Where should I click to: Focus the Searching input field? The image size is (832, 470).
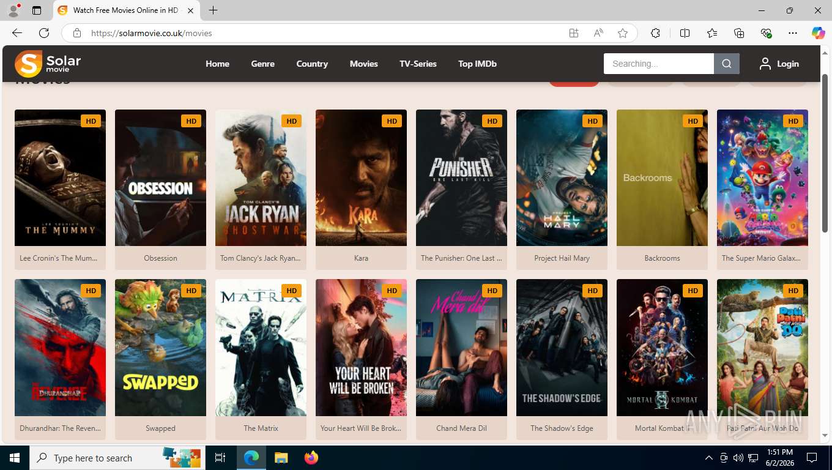[x=658, y=64]
